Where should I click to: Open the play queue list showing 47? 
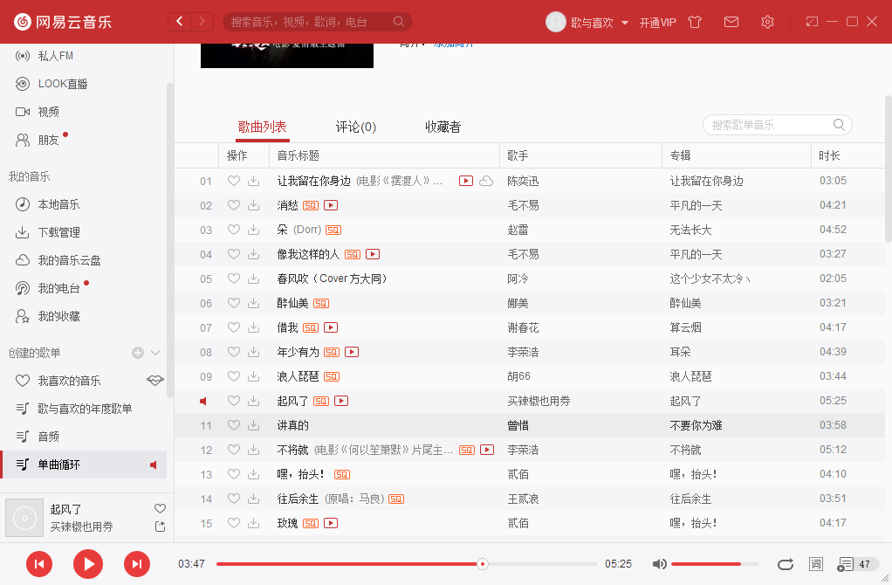pos(857,564)
